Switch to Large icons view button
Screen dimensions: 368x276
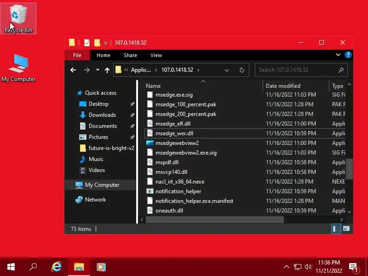[346, 229]
